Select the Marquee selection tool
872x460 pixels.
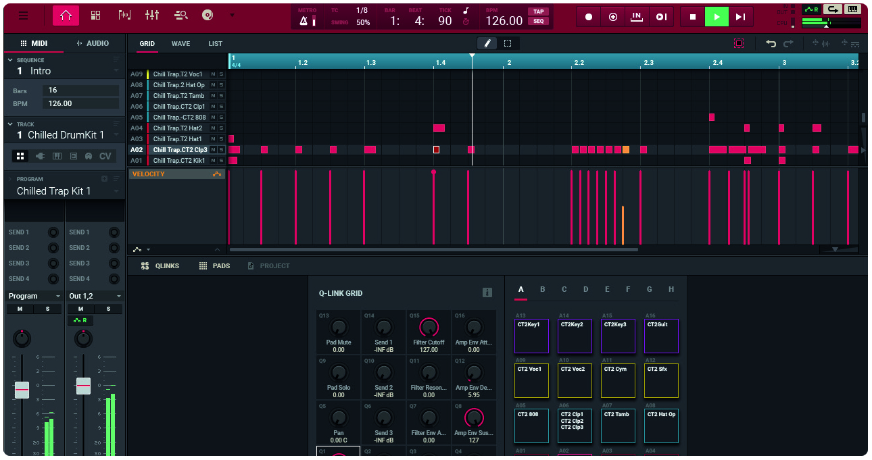[508, 43]
